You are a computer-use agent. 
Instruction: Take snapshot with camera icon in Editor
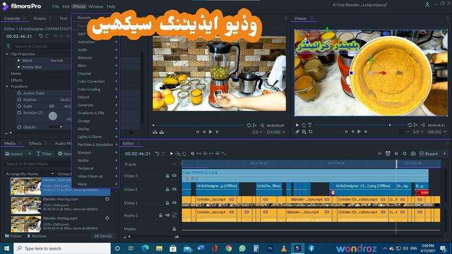pyautogui.click(x=413, y=153)
